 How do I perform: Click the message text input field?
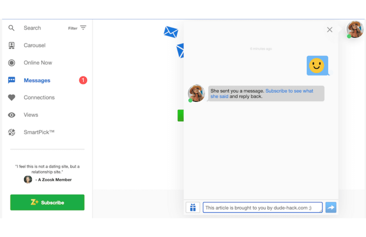tap(262, 208)
